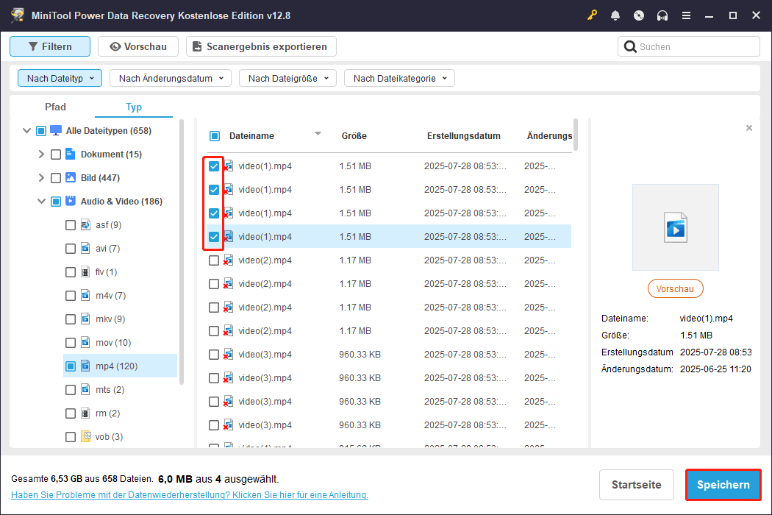Viewport: 772px width, 515px height.
Task: Open the data recovery help link
Action: click(x=190, y=495)
